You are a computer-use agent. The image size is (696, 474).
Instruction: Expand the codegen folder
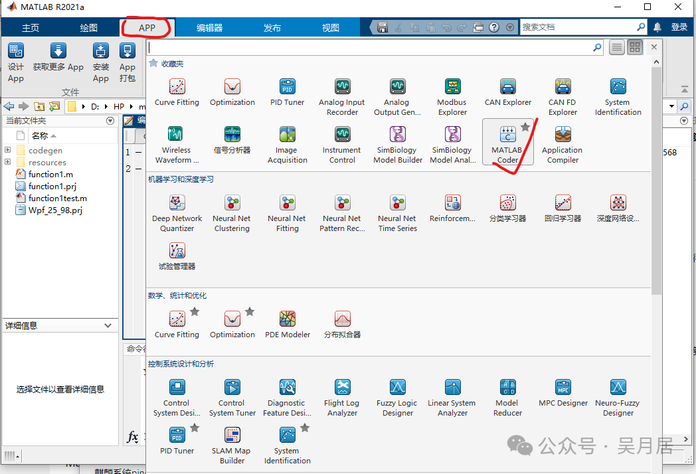(x=7, y=150)
